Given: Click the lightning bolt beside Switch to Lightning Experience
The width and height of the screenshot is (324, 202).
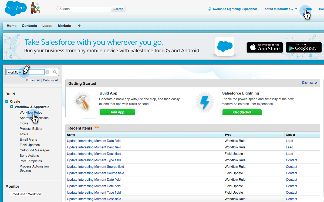Looking at the screenshot, I should [210, 9].
